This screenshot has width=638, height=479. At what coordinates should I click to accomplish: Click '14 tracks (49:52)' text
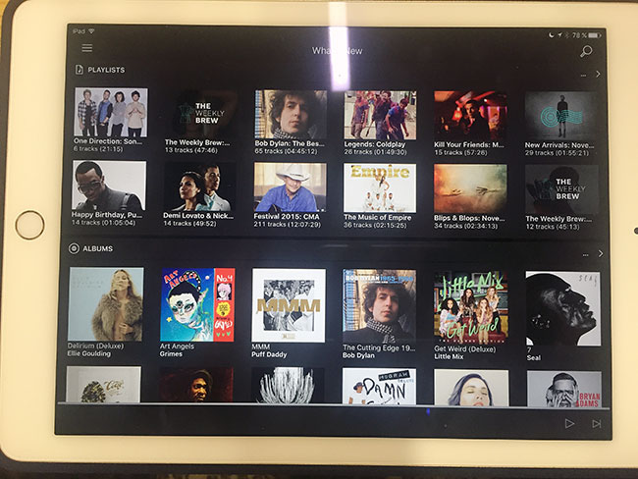[x=189, y=224]
